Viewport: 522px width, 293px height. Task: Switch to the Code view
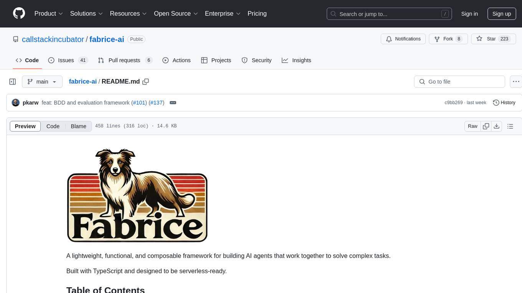click(x=53, y=126)
